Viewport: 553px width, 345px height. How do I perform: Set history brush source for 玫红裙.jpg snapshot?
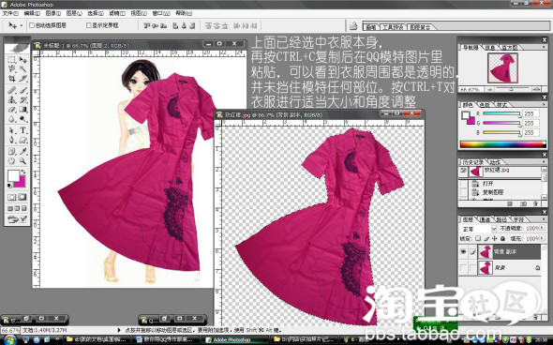[463, 171]
